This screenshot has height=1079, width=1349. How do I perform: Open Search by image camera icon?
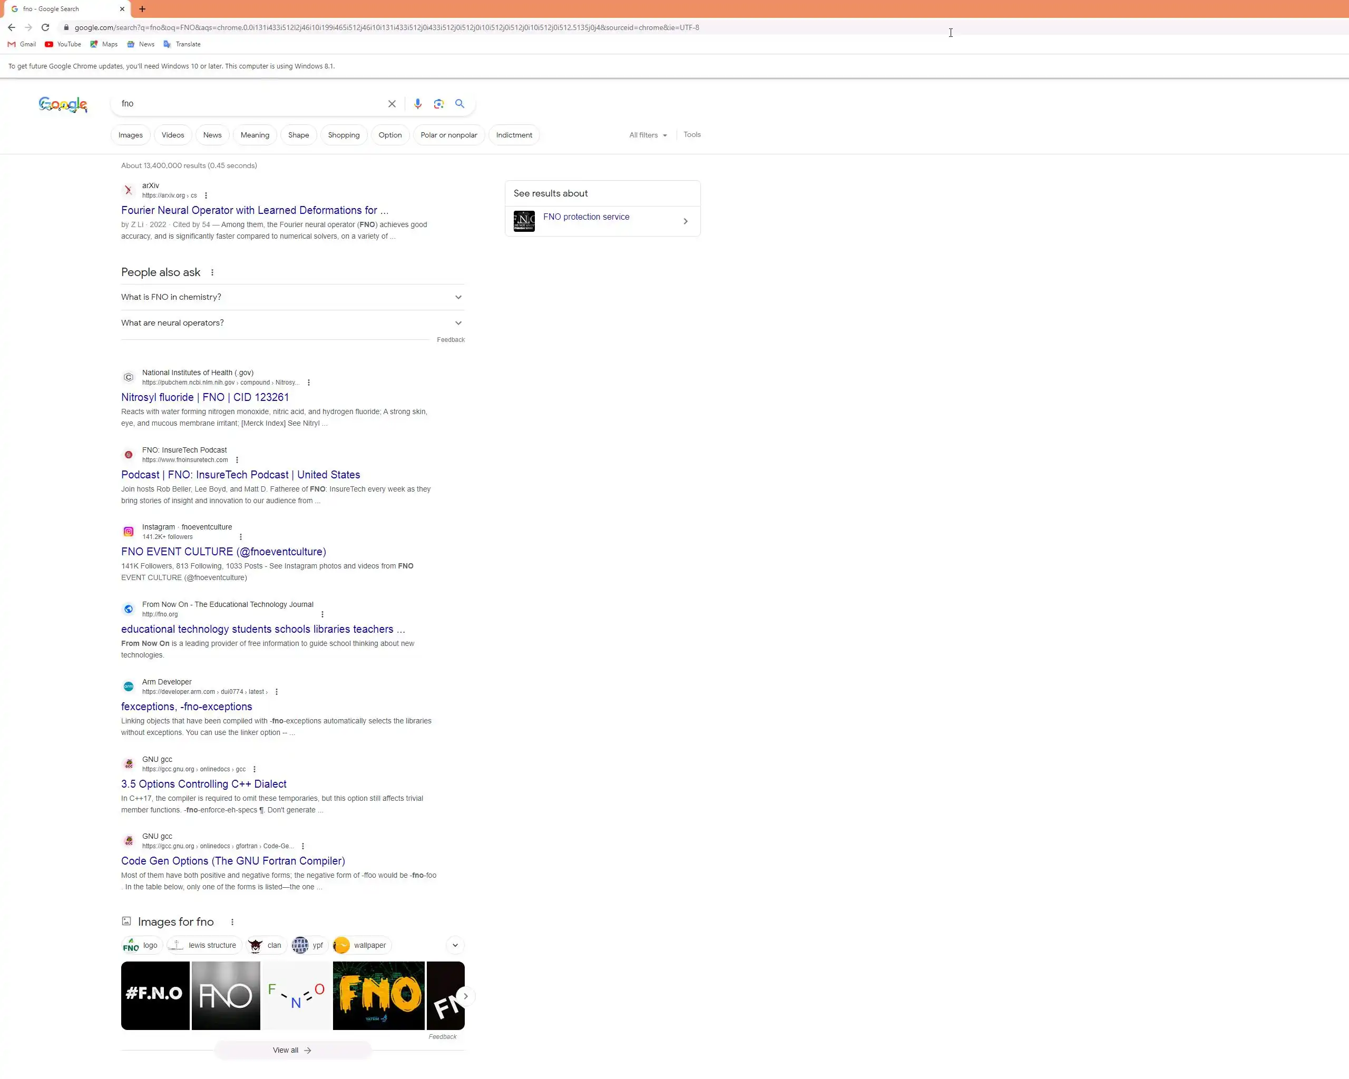pyautogui.click(x=438, y=104)
